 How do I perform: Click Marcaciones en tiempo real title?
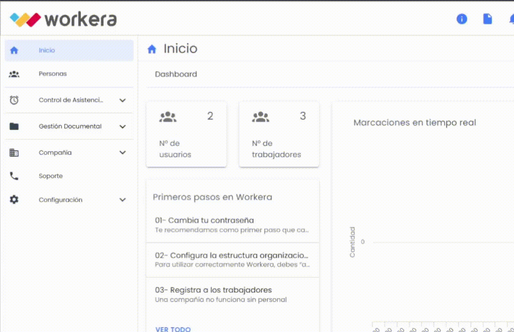click(415, 122)
